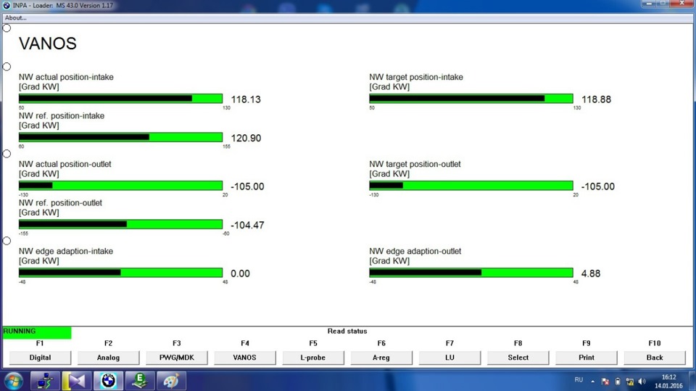
Task: Click the NW edge adaption-outlet label
Action: [415, 251]
